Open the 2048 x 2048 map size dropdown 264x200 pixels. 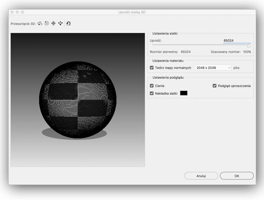pyautogui.click(x=213, y=68)
